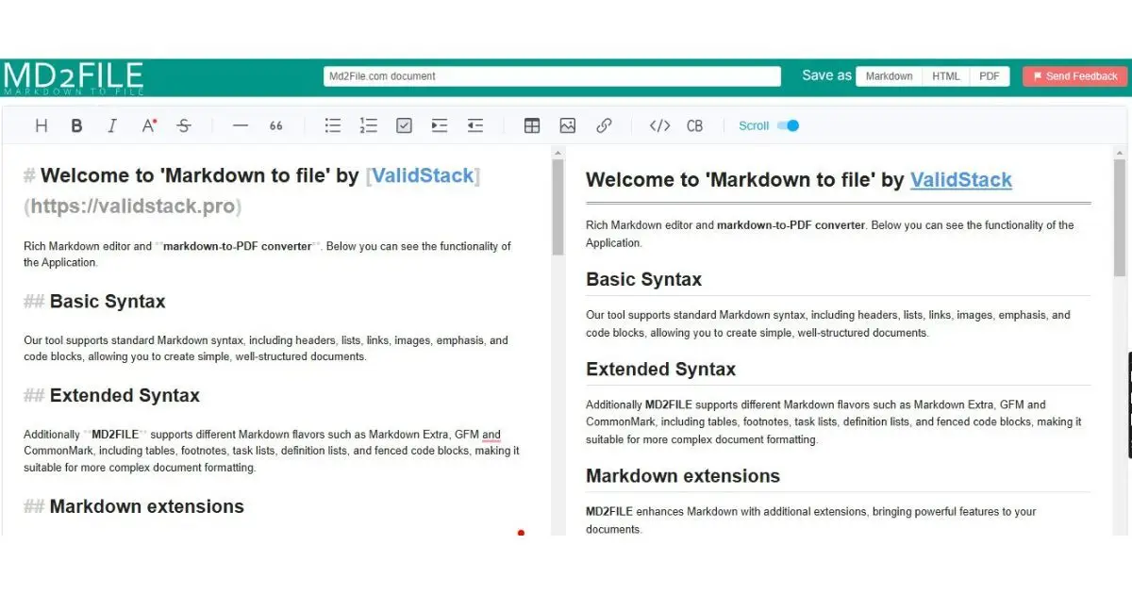Viewport: 1132px width, 594px height.
Task: Insert inline code with the </> icon
Action: [x=658, y=124]
